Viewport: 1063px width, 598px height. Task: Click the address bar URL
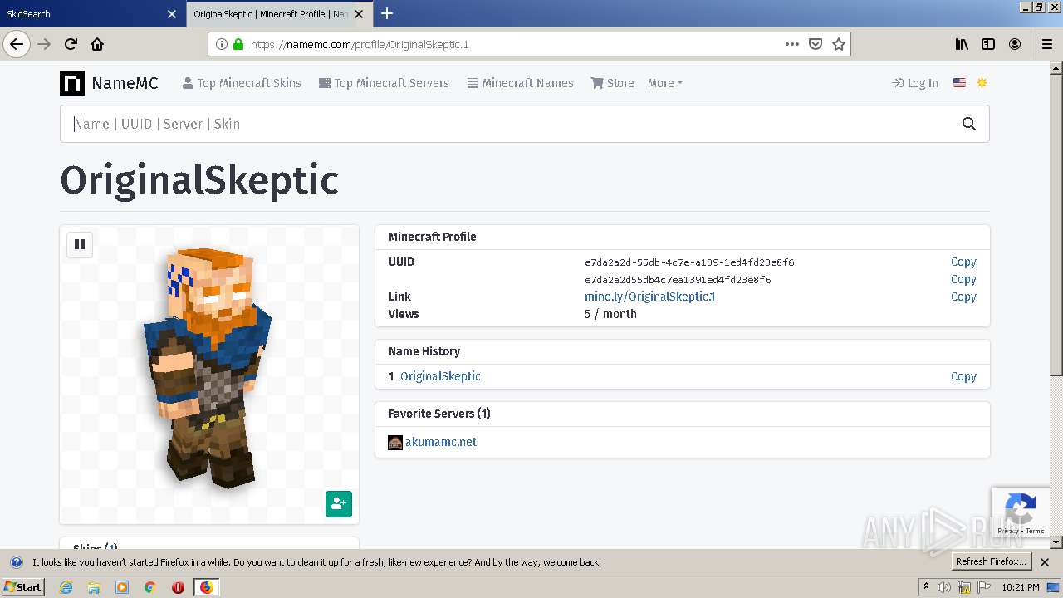click(x=360, y=44)
